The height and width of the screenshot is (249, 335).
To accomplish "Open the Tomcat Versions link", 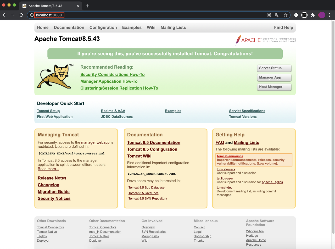I will click(x=243, y=117).
